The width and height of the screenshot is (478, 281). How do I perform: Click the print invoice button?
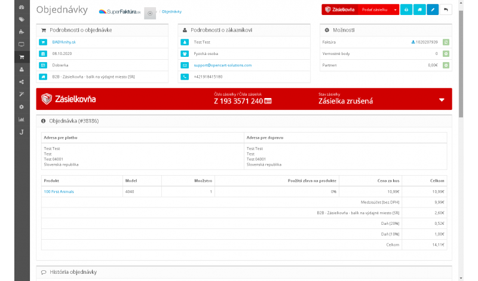tap(406, 10)
